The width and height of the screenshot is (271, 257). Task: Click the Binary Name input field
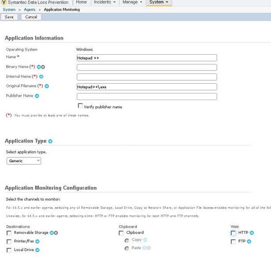click(147, 67)
